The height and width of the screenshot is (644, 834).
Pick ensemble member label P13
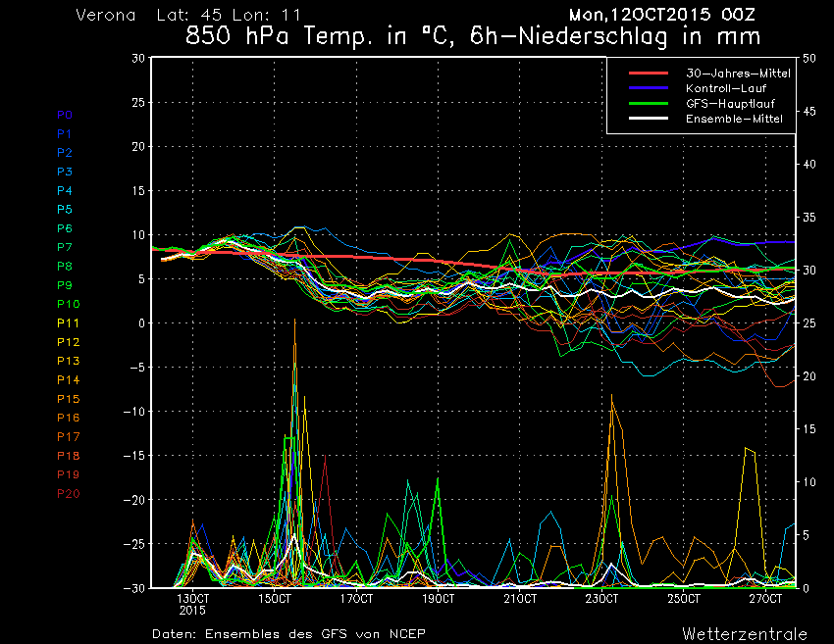[69, 361]
